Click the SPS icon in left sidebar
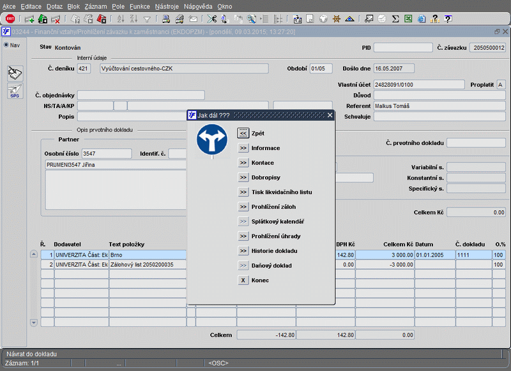The image size is (511, 371). 15,91
